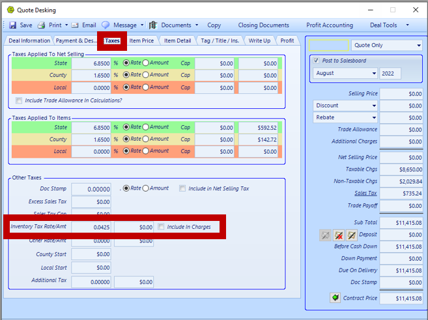Image resolution: width=428 pixels, height=320 pixels.
Task: Click Closing Documents button
Action: tap(263, 25)
